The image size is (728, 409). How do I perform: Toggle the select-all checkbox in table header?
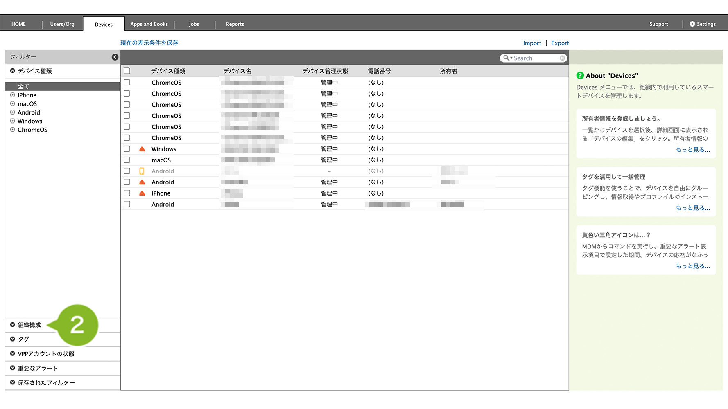[127, 71]
